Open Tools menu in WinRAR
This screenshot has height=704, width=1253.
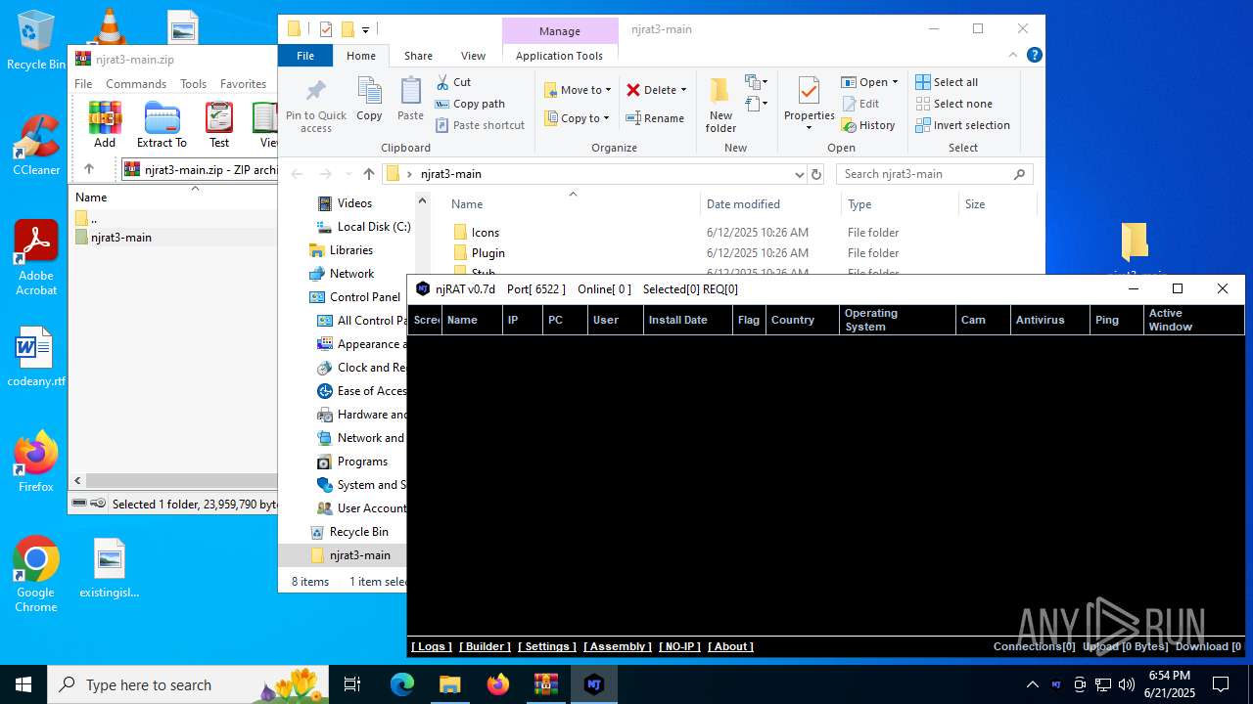193,84
